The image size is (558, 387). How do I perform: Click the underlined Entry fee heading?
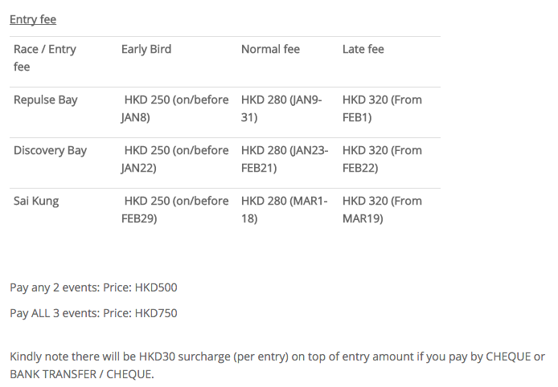click(33, 19)
